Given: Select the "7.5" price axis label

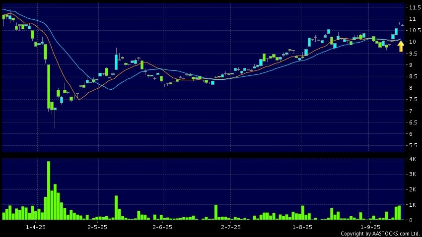Looking at the screenshot, I should (414, 100).
